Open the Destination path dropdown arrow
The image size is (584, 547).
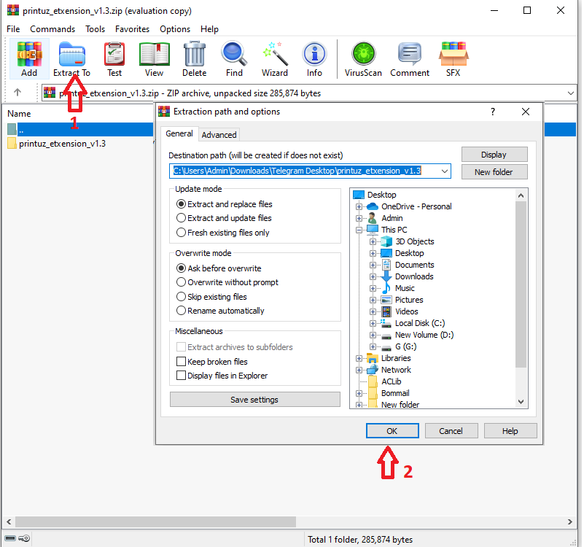444,171
